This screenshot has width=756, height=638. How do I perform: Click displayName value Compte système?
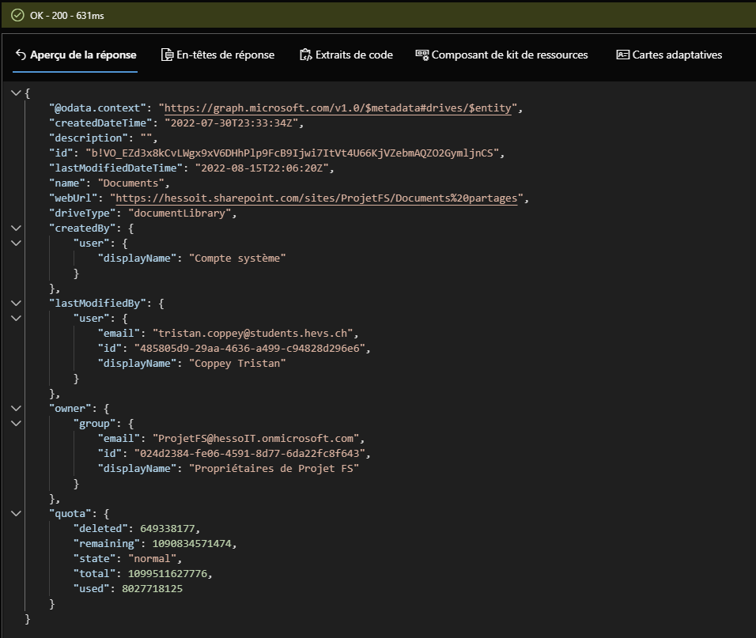237,259
